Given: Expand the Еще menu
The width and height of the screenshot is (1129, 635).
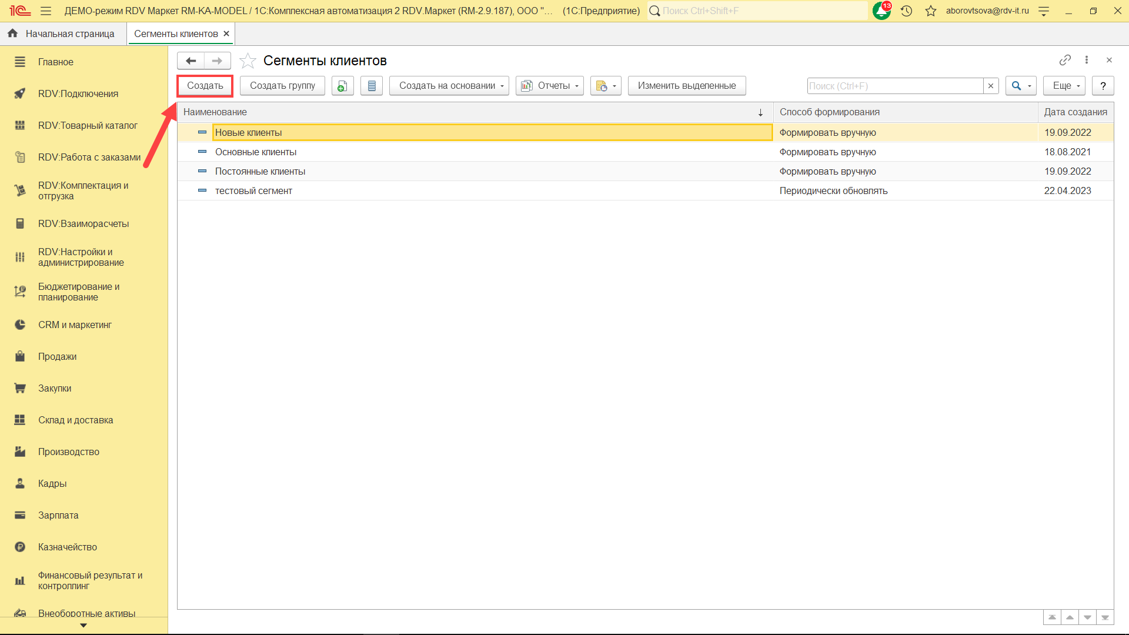Looking at the screenshot, I should (1064, 86).
